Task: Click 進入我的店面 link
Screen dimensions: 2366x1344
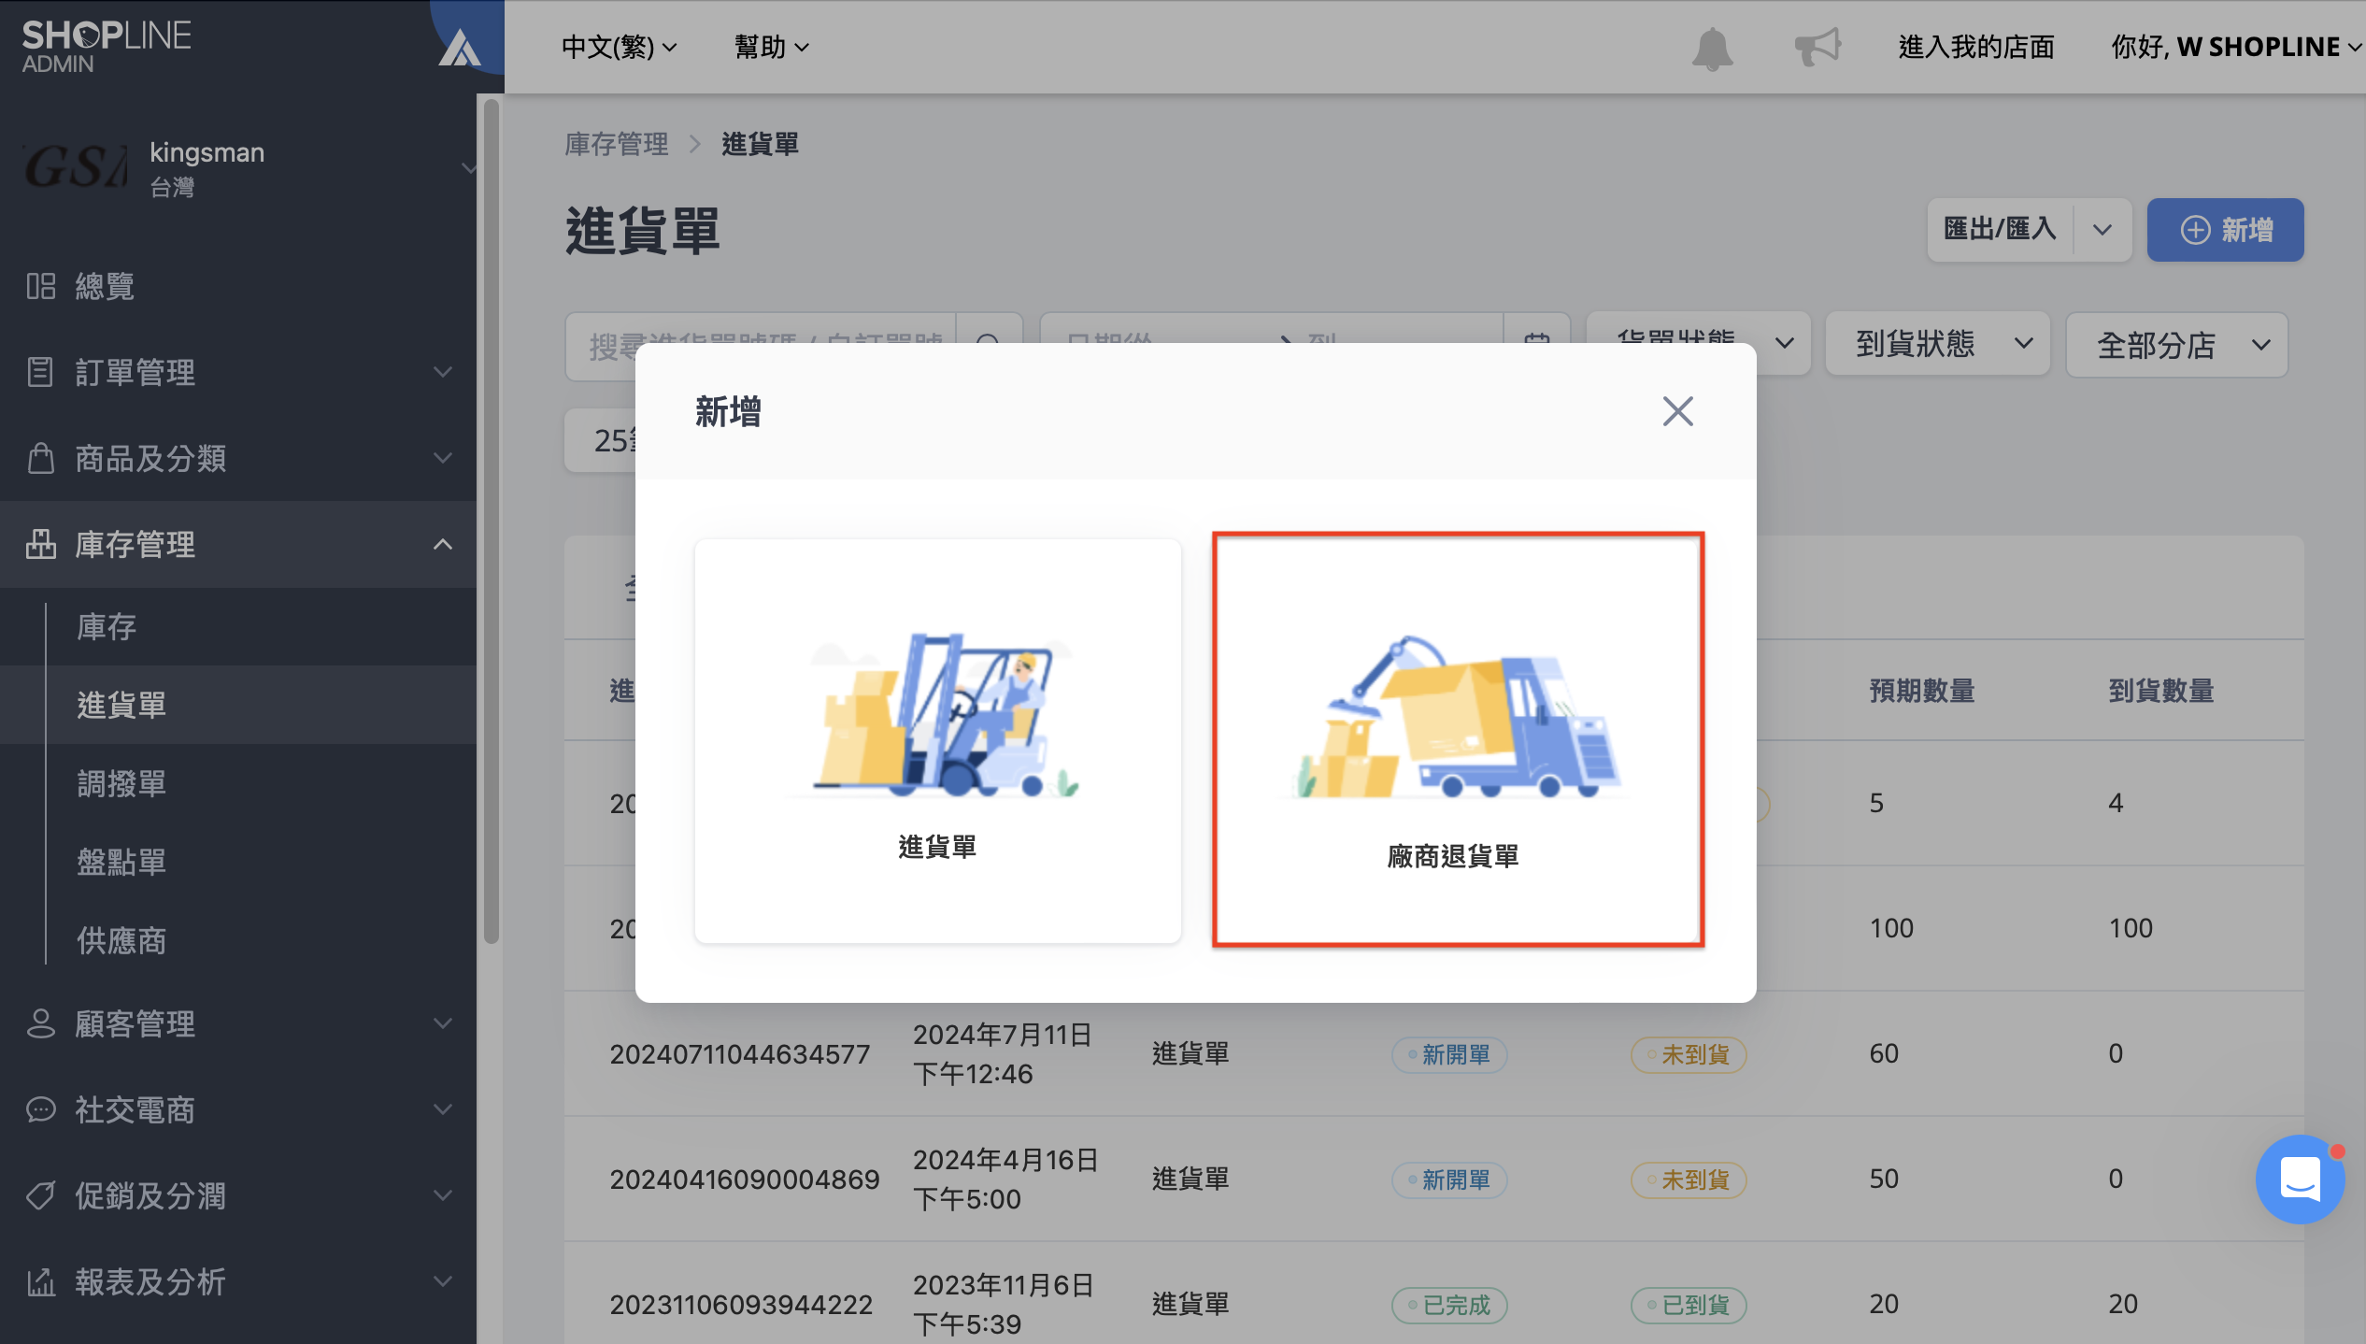Action: (1976, 47)
